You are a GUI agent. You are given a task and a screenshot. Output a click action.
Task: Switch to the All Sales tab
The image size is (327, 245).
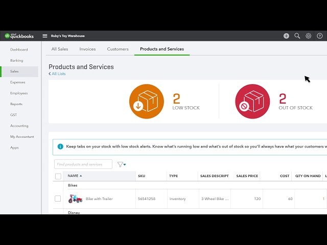[x=60, y=49]
